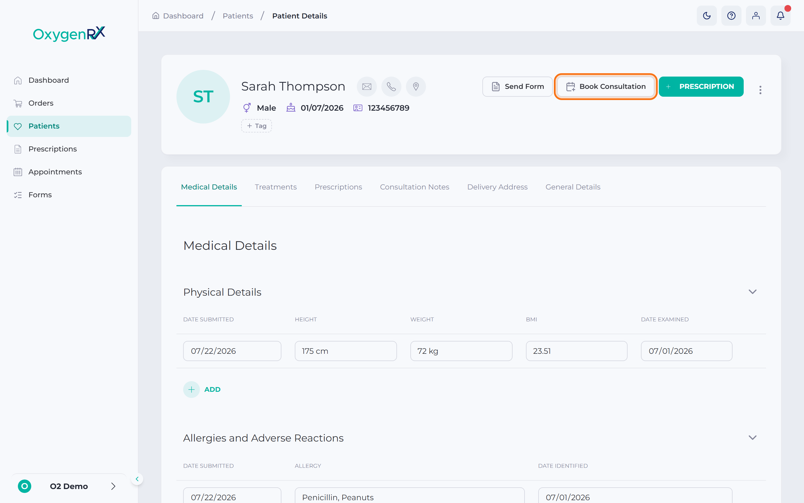Click the home icon in the breadcrumb
This screenshot has height=503, width=804.
(x=155, y=16)
